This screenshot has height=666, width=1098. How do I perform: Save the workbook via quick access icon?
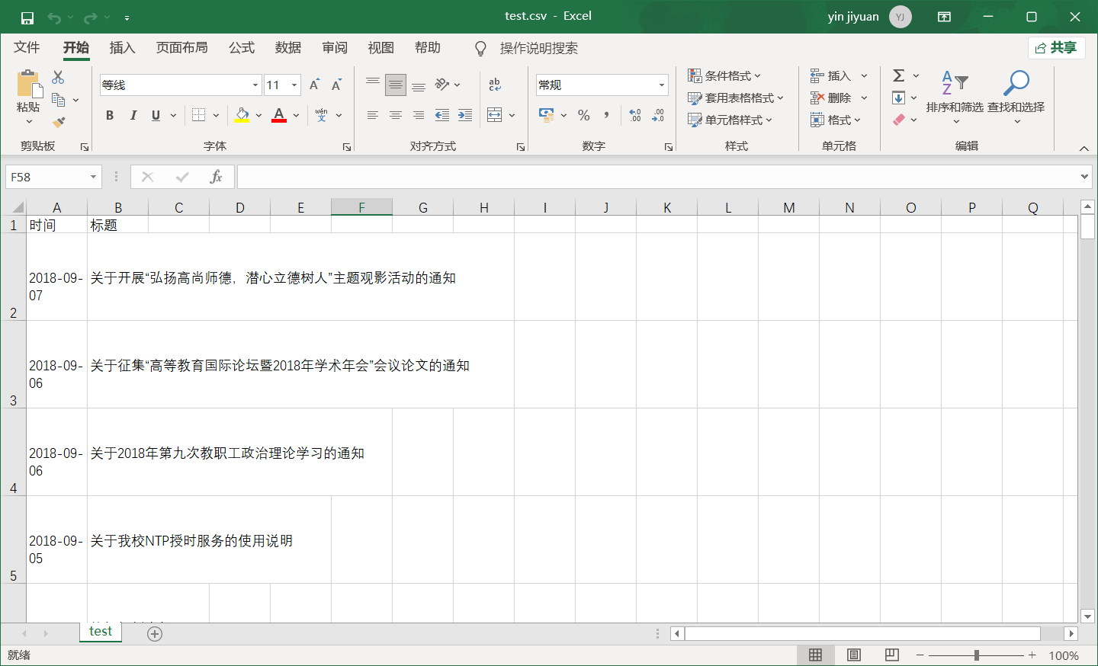click(27, 17)
